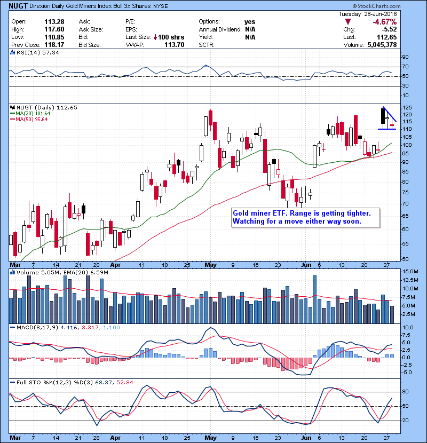The height and width of the screenshot is (443, 427).
Task: Click the 'Annual Dividend:' label
Action: pyautogui.click(x=220, y=29)
